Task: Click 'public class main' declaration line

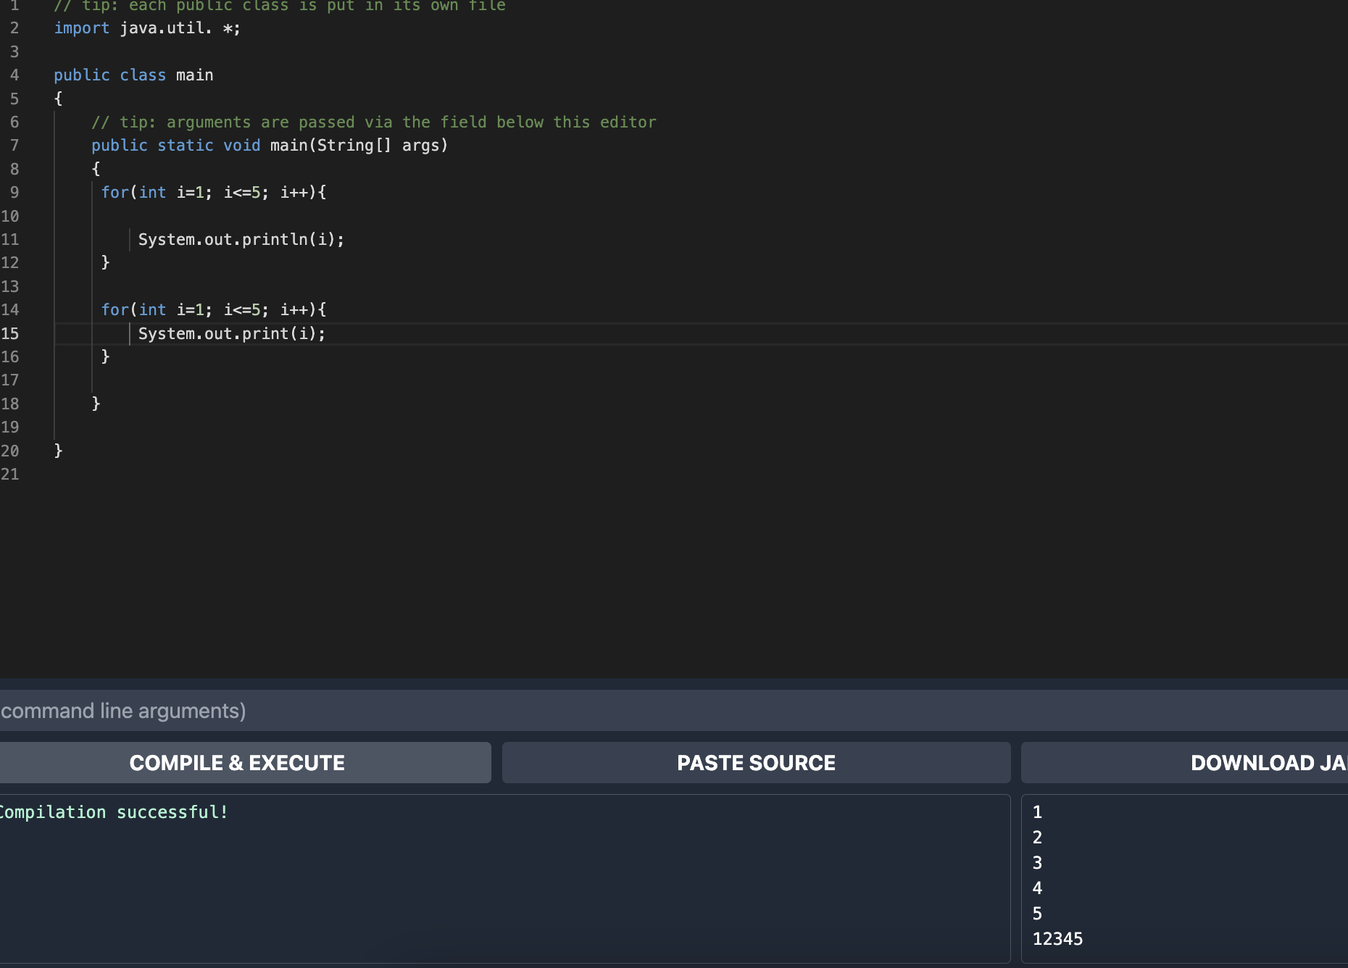Action: tap(133, 75)
